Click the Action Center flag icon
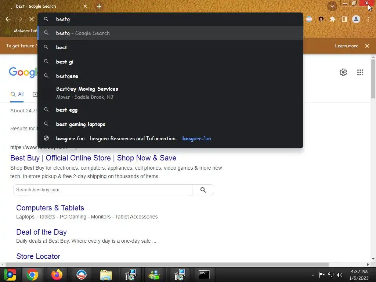This screenshot has width=376, height=282. click(322, 275)
